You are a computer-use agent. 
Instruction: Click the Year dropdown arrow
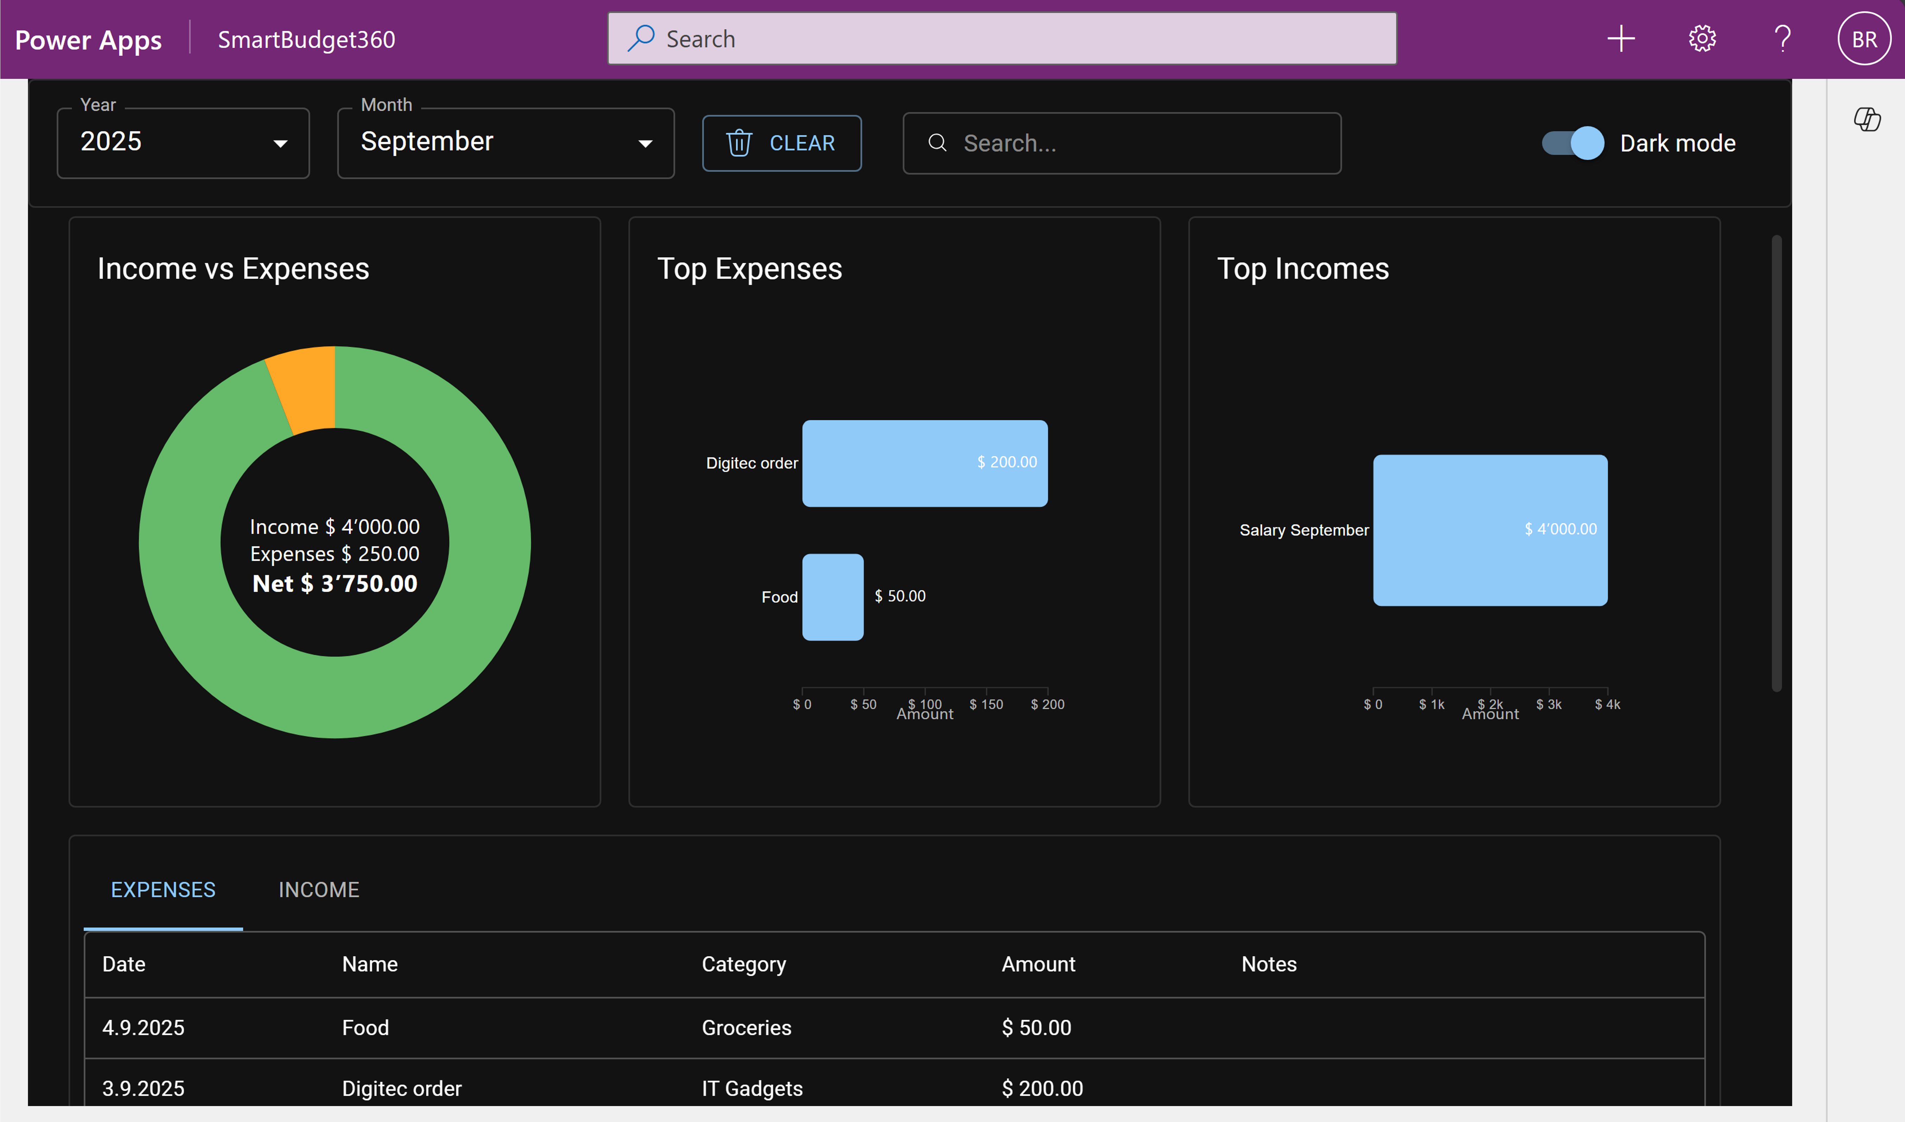tap(281, 144)
